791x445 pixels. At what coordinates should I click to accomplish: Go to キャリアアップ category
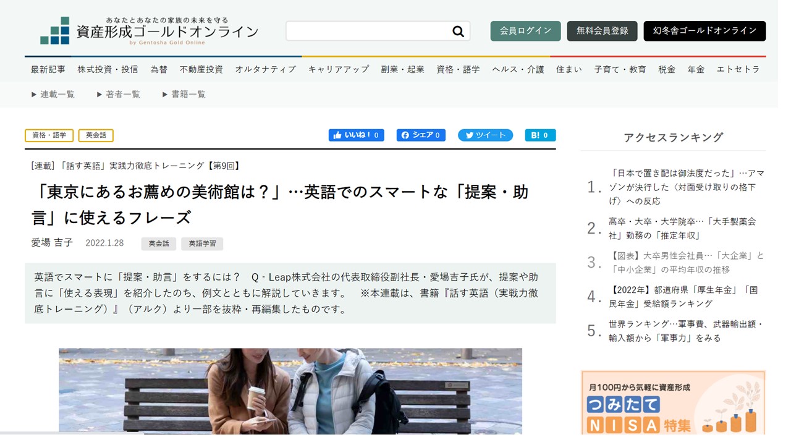pos(339,69)
